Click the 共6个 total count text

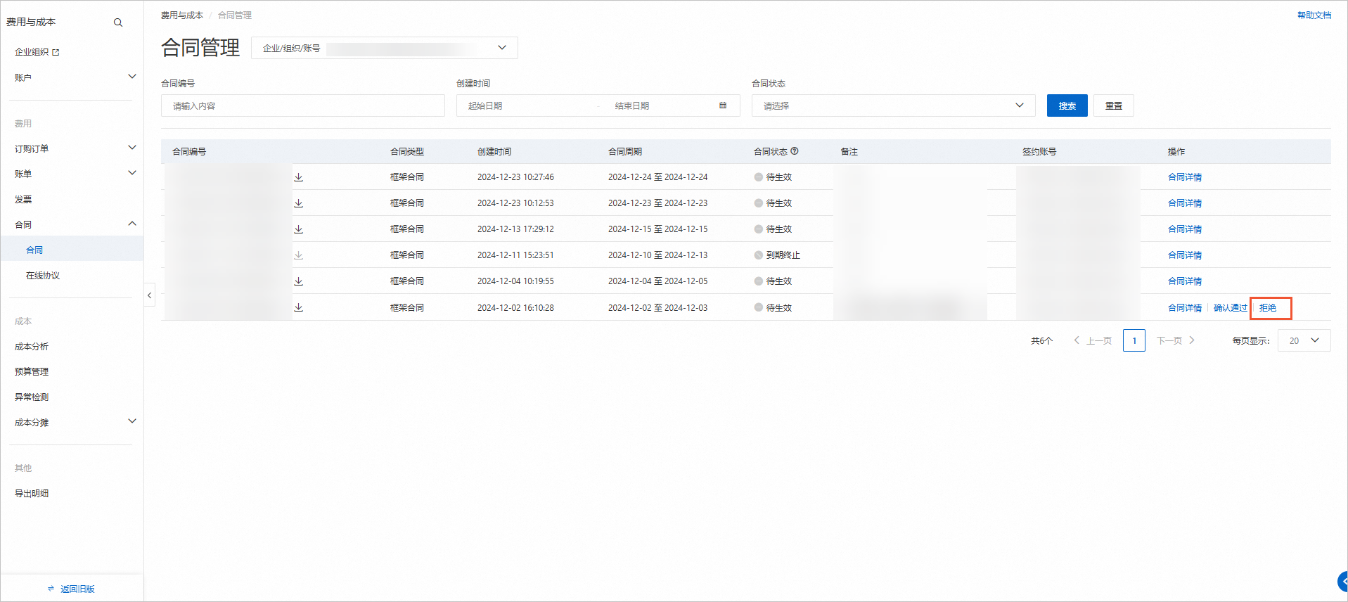coord(1042,341)
